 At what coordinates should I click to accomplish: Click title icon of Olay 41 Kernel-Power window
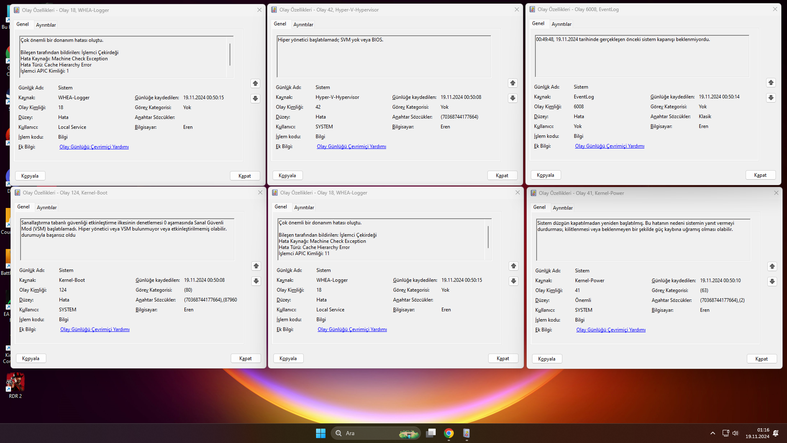[534, 193]
